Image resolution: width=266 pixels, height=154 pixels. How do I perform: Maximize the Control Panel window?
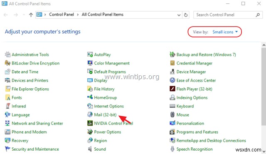coord(243,3)
